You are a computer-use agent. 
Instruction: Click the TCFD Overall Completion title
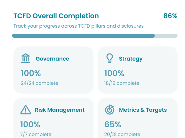(56, 16)
